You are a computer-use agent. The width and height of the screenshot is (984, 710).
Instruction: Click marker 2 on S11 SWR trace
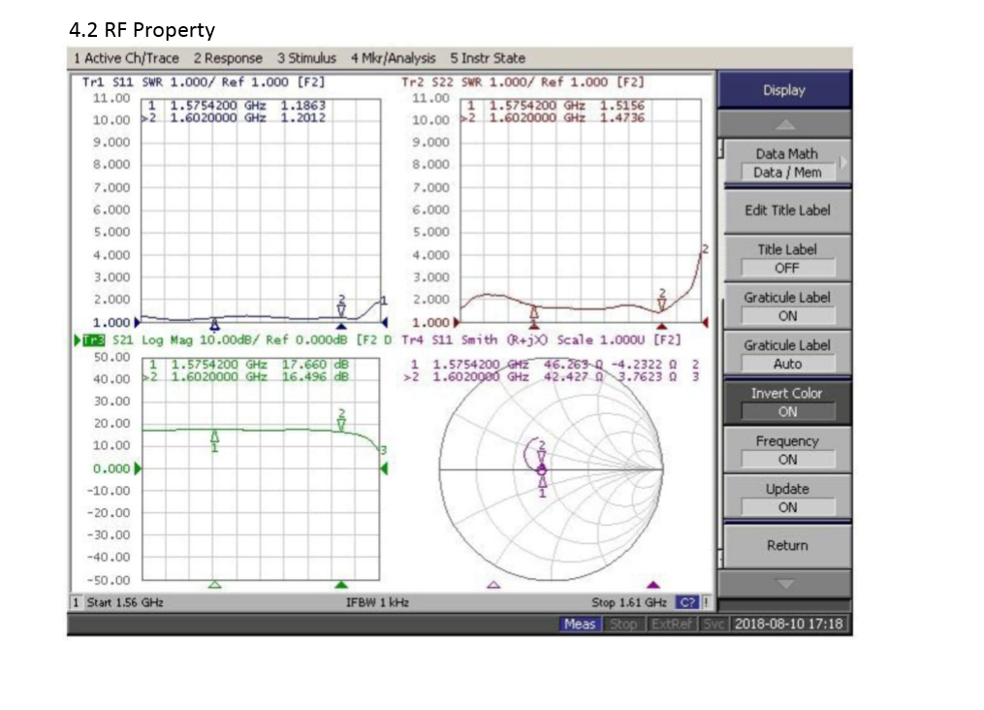[x=341, y=307]
